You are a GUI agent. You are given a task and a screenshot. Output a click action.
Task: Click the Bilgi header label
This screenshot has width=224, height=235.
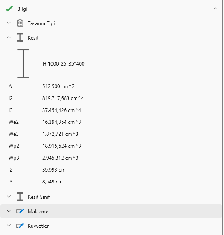click(22, 9)
